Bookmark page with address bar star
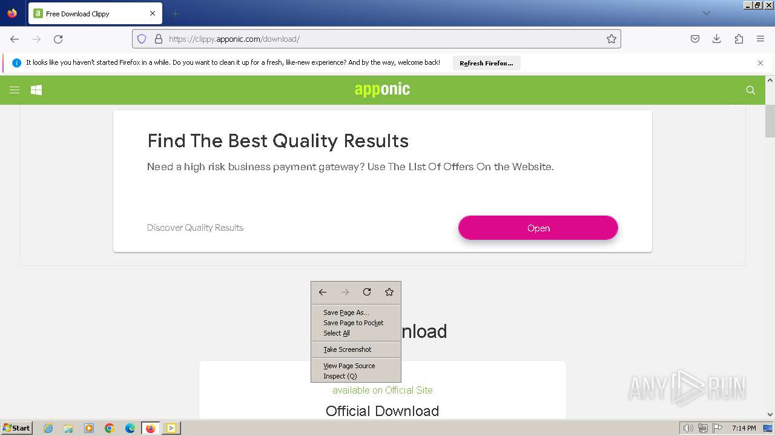Viewport: 775px width, 436px height. point(612,39)
